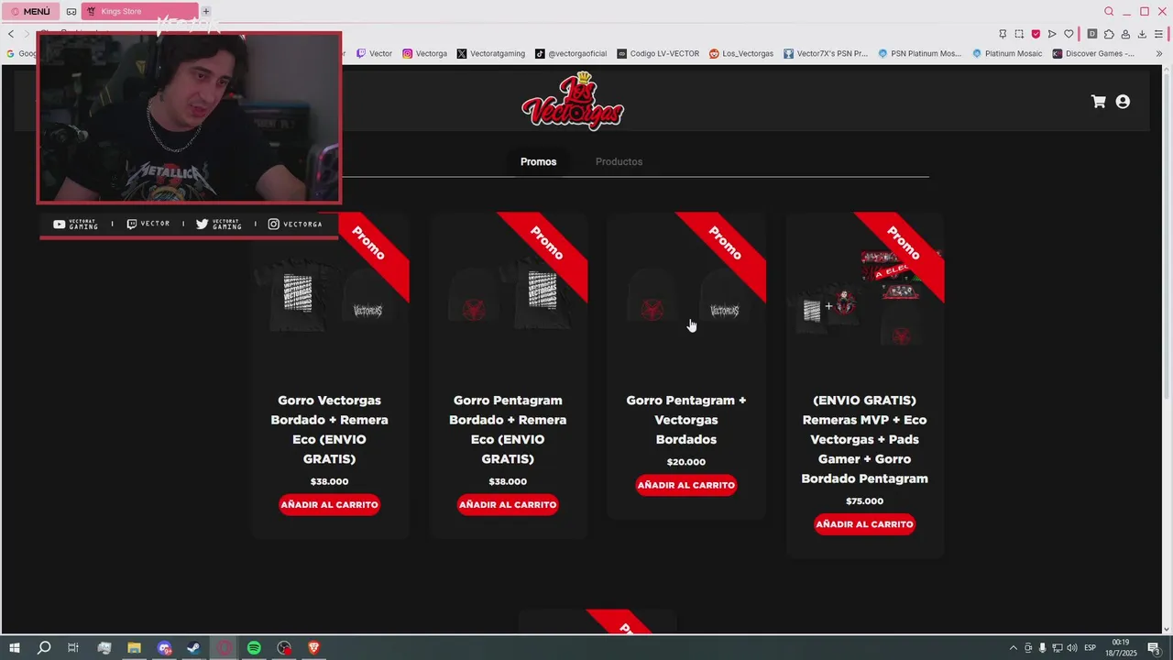Open the shopping cart icon
The height and width of the screenshot is (660, 1173).
click(x=1099, y=102)
